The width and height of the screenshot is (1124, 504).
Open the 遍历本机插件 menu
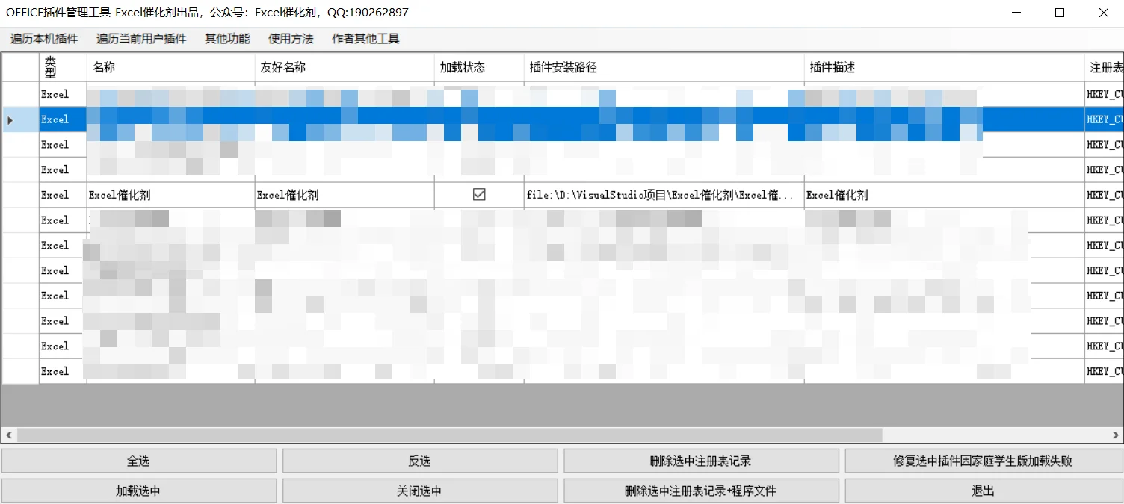click(44, 39)
